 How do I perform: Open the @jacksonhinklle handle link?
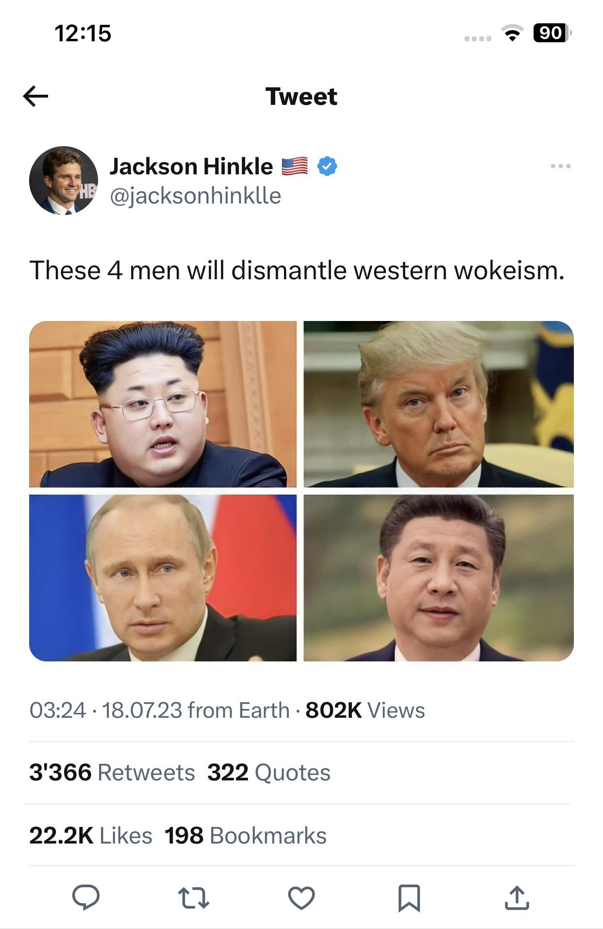[x=196, y=196]
